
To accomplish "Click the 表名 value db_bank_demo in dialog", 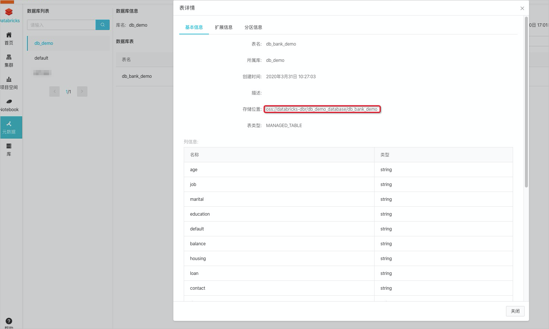I will (281, 44).
